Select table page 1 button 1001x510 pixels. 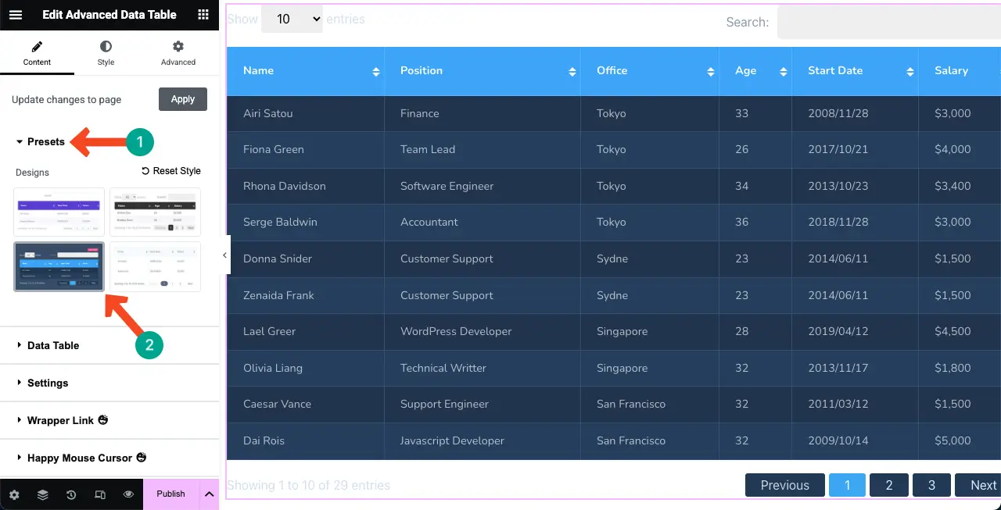pos(848,485)
